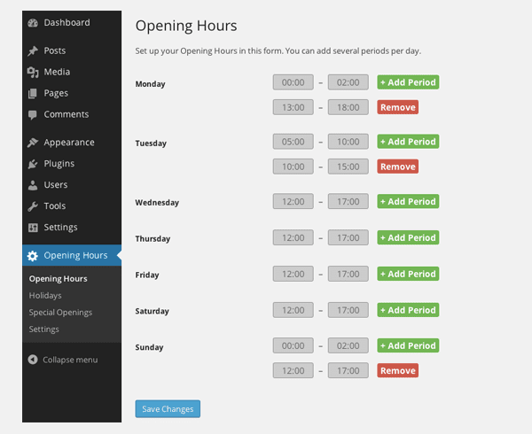Edit Tuesday's 05:00 start time field
This screenshot has width=532, height=434.
293,142
